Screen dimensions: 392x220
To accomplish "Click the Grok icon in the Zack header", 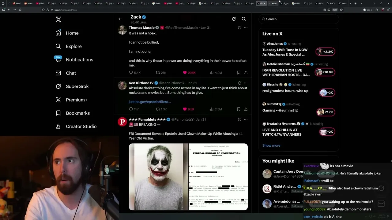I will [234, 19].
